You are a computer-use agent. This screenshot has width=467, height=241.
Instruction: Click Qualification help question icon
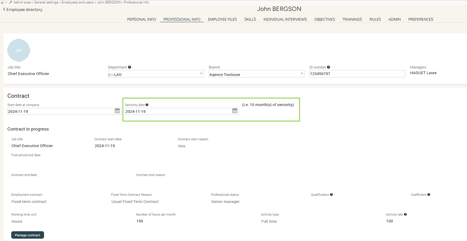pyautogui.click(x=331, y=195)
